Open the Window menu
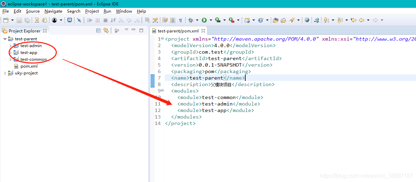The width and height of the screenshot is (416, 182). click(124, 11)
